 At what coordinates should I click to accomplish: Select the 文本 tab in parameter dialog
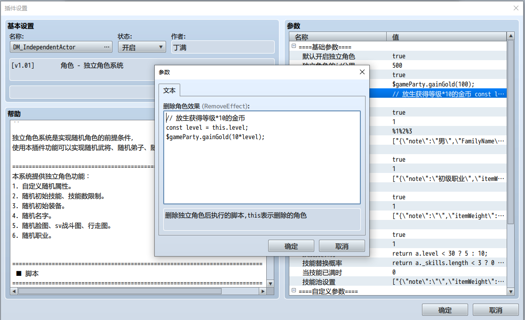169,90
